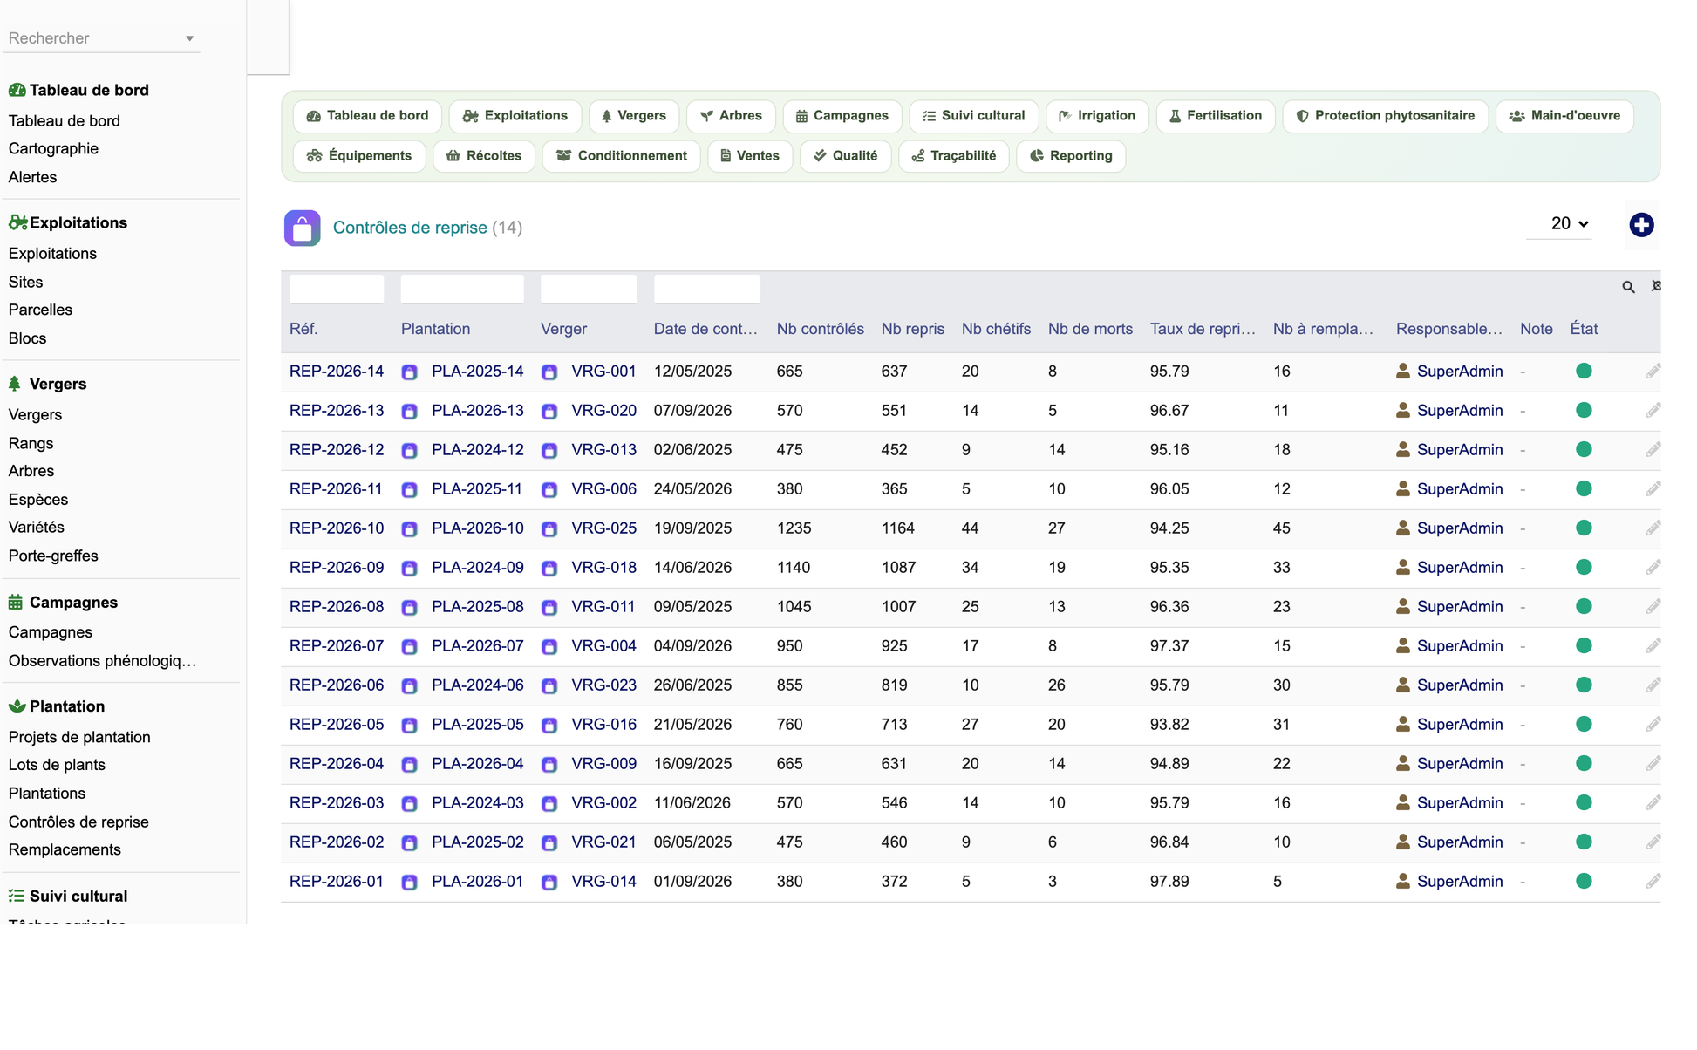This screenshot has height=1050, width=1697.
Task: Click the edit pencil for REP-2026-14
Action: click(x=1653, y=372)
